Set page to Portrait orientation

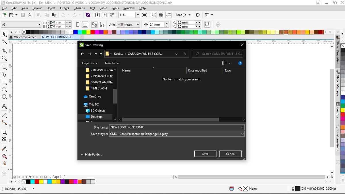(78, 24)
